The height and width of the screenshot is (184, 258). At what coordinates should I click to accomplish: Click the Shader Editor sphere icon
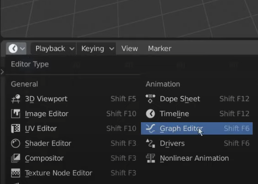coord(16,143)
